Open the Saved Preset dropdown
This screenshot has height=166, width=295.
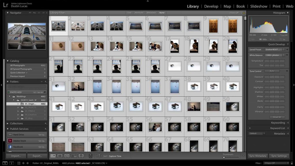(275, 50)
